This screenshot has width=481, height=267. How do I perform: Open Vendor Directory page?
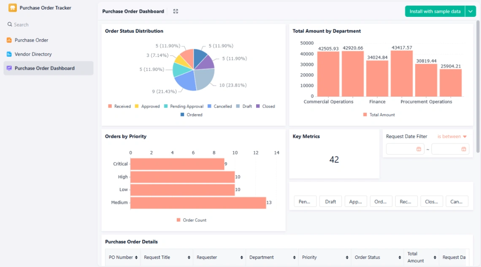[49, 54]
